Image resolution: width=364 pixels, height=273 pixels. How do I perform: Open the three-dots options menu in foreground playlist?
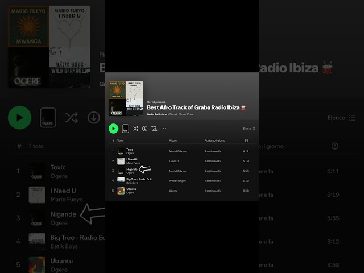click(163, 129)
